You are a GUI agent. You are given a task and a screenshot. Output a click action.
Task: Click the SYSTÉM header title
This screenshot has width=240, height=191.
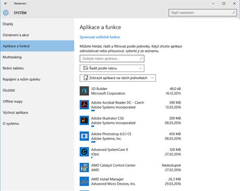pos(20,12)
